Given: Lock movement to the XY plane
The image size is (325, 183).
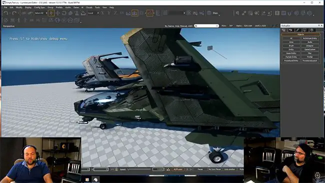Looking at the screenshot, I should (121, 13).
